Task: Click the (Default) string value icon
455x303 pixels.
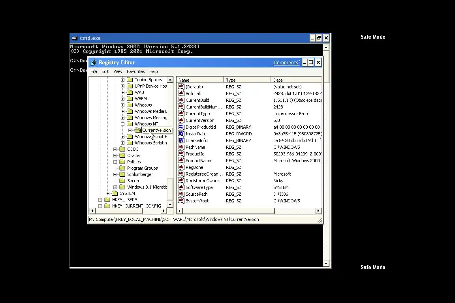Action: pos(181,86)
